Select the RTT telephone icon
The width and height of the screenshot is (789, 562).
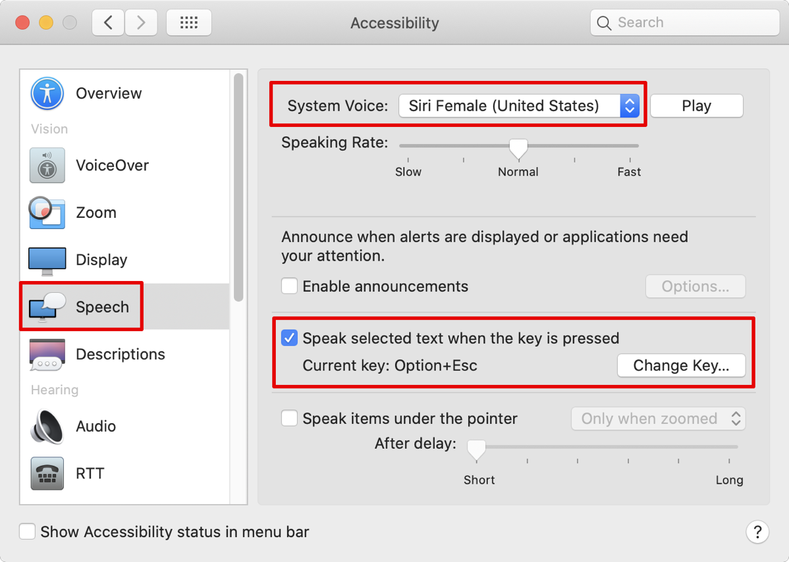pyautogui.click(x=47, y=474)
